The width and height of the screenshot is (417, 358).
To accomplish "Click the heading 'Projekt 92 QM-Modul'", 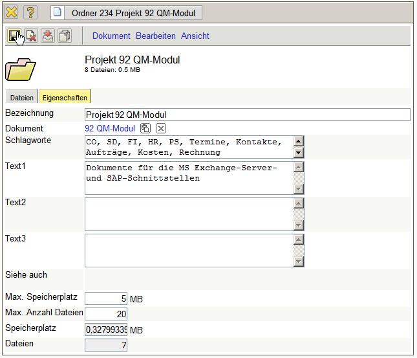I will 132,60.
